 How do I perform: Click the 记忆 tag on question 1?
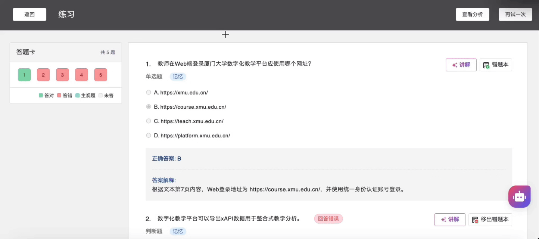(178, 77)
